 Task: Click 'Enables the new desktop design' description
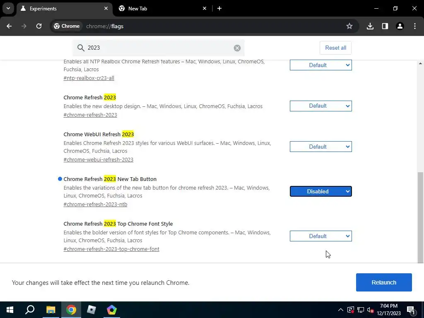tap(163, 106)
